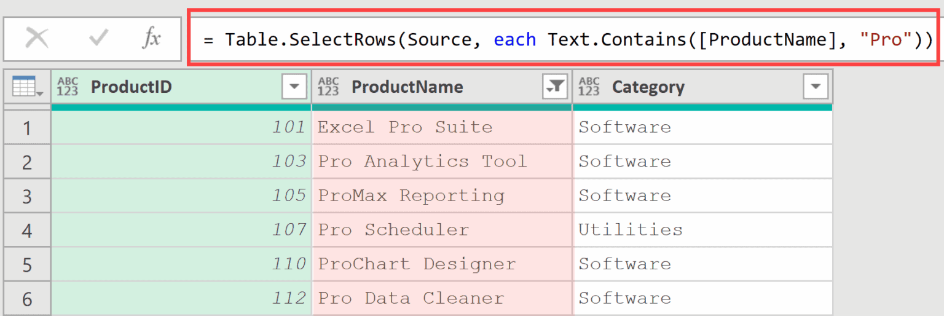944x316 pixels.
Task: Select row number 5
Action: point(27,264)
